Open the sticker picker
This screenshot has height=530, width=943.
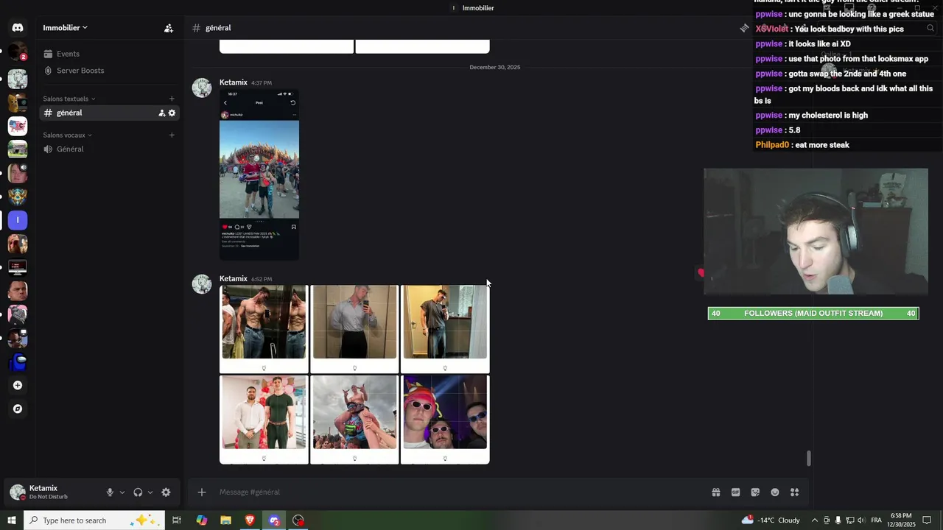(755, 492)
